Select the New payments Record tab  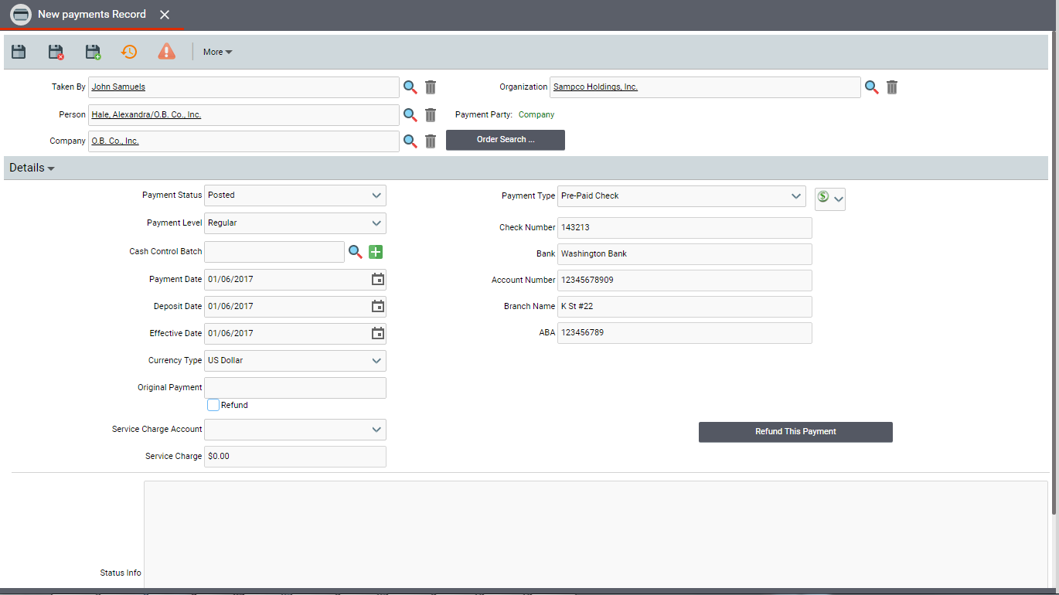91,14
